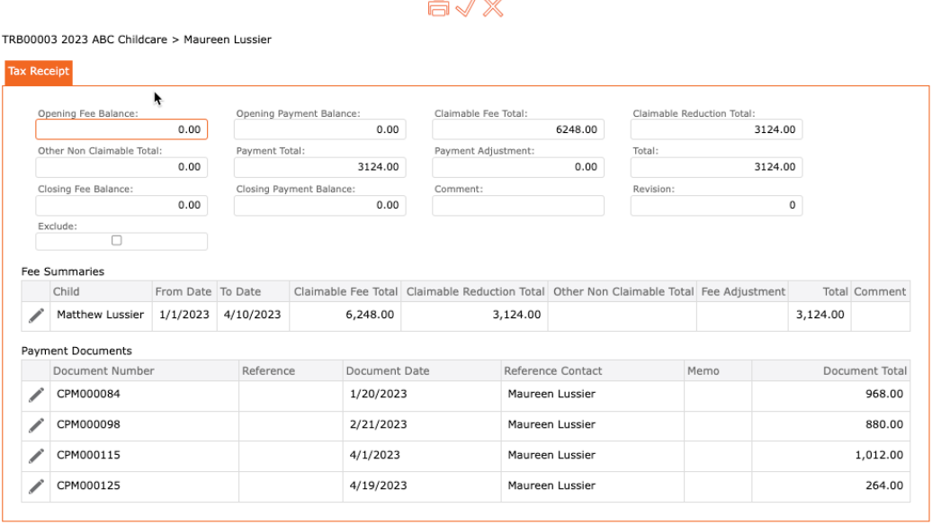Edit payment document CPM000098 via pencil icon
Image resolution: width=932 pixels, height=525 pixels.
(x=36, y=425)
